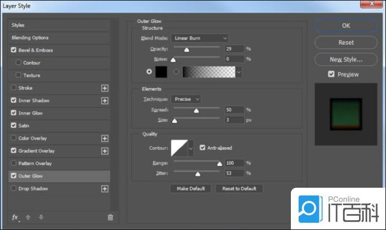
Task: Click the glow gradient preview swatch
Action: (x=209, y=72)
